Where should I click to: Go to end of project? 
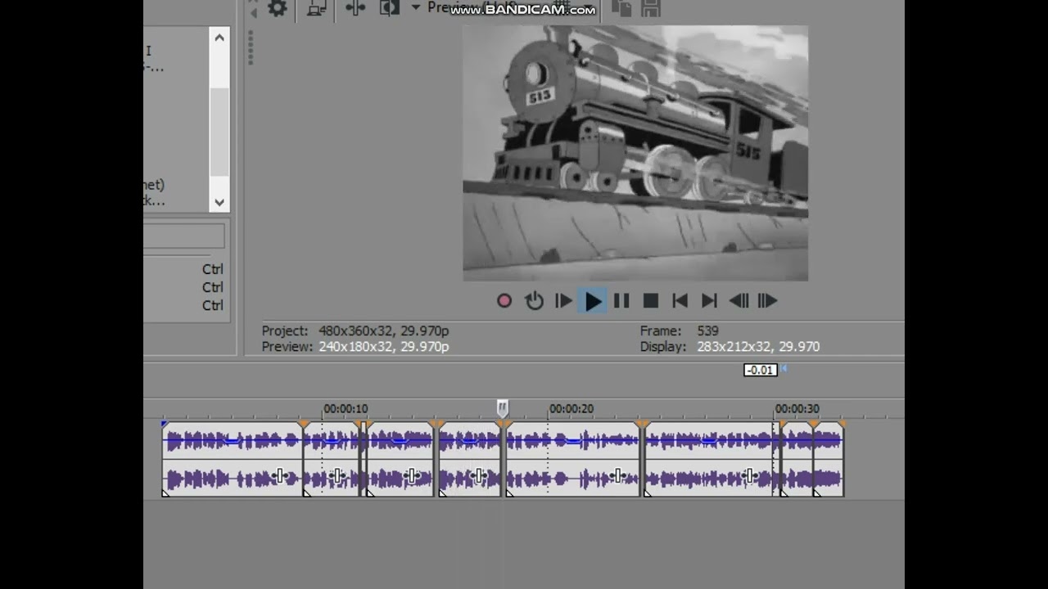tap(709, 301)
